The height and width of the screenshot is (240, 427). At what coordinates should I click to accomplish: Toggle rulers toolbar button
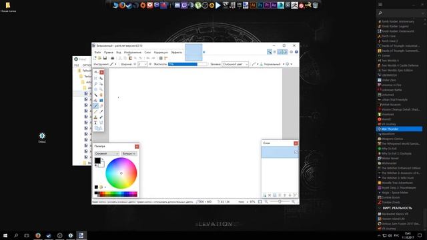click(165, 58)
